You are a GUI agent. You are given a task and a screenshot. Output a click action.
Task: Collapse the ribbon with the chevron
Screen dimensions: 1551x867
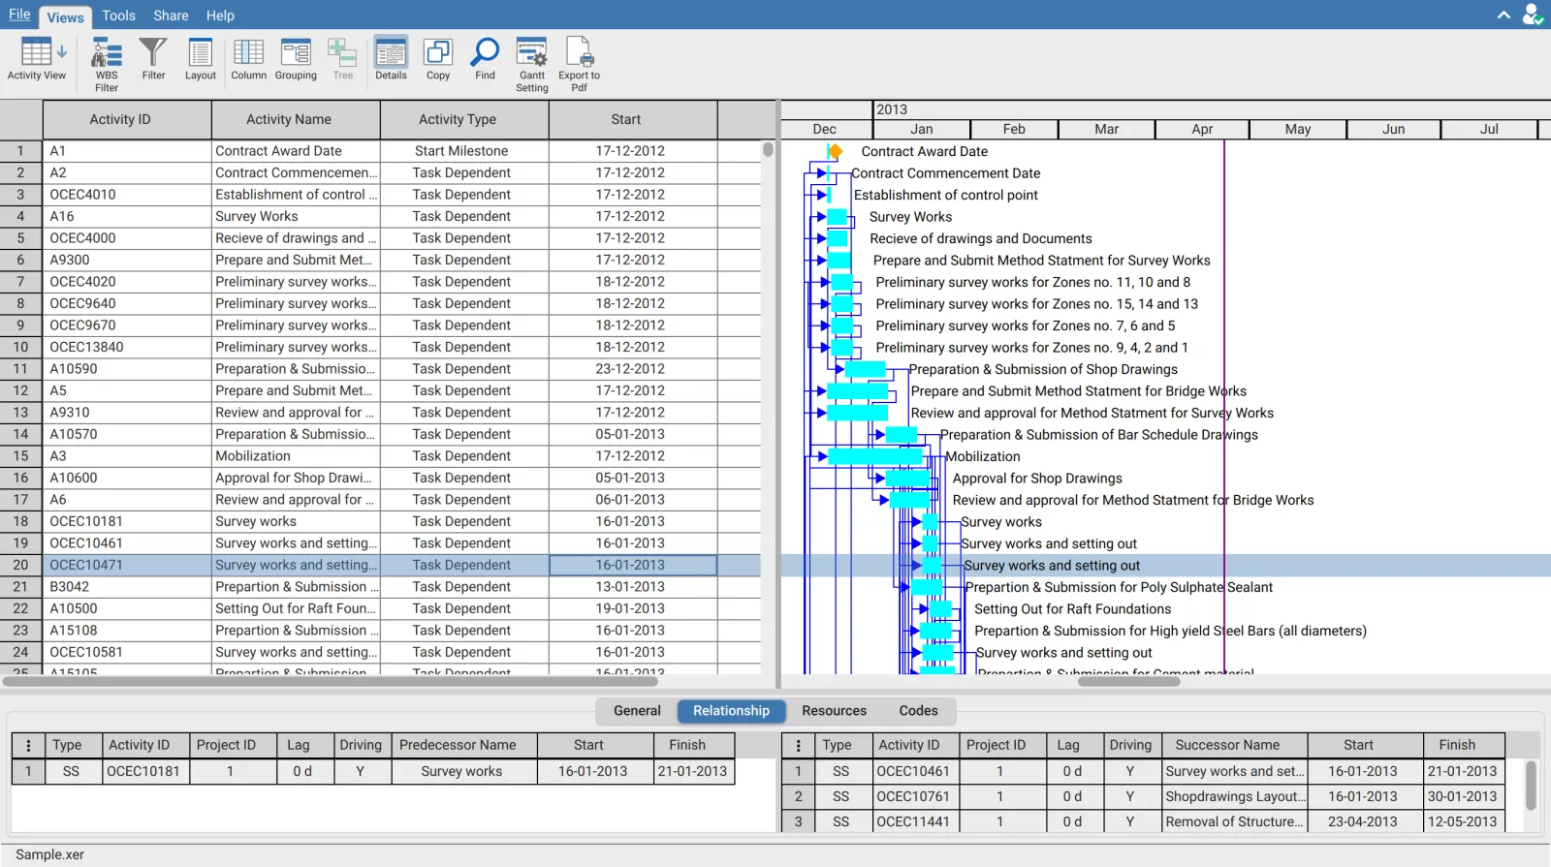(1504, 15)
